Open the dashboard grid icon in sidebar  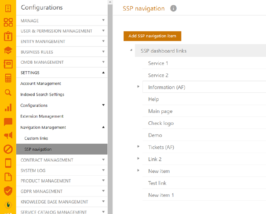pos(8,22)
